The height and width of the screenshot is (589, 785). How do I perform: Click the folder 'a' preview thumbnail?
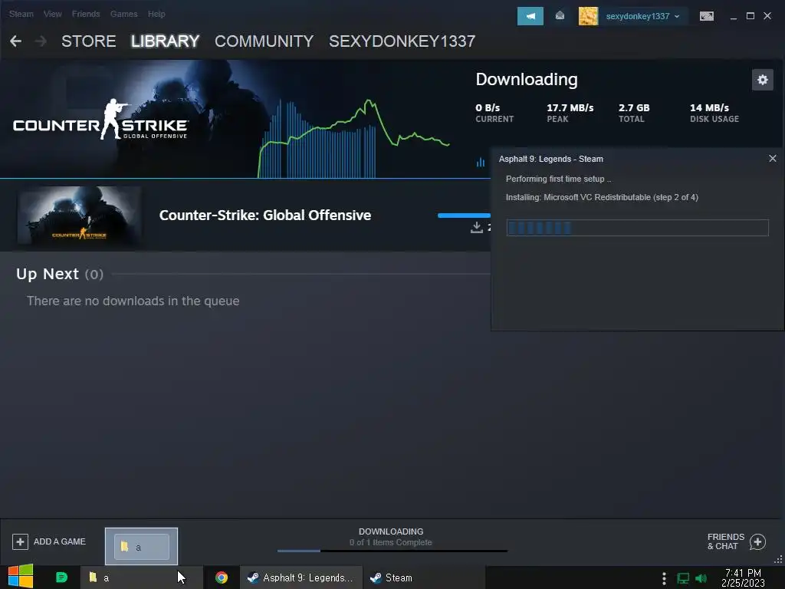pos(141,546)
